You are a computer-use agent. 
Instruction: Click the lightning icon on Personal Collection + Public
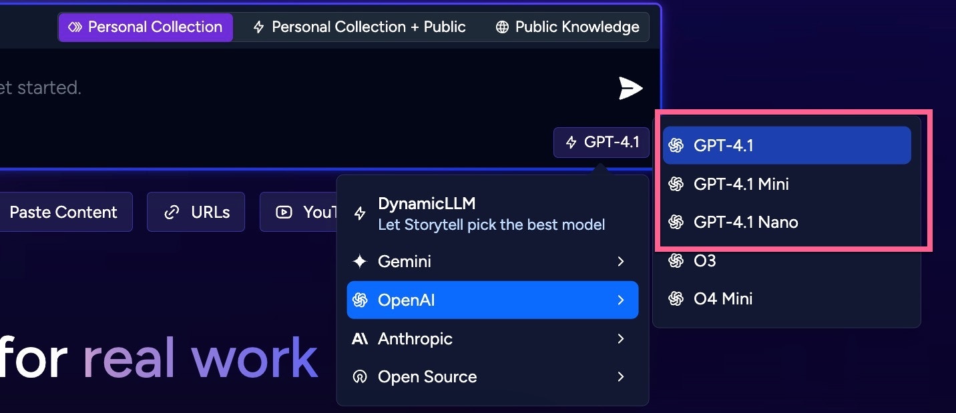[259, 27]
